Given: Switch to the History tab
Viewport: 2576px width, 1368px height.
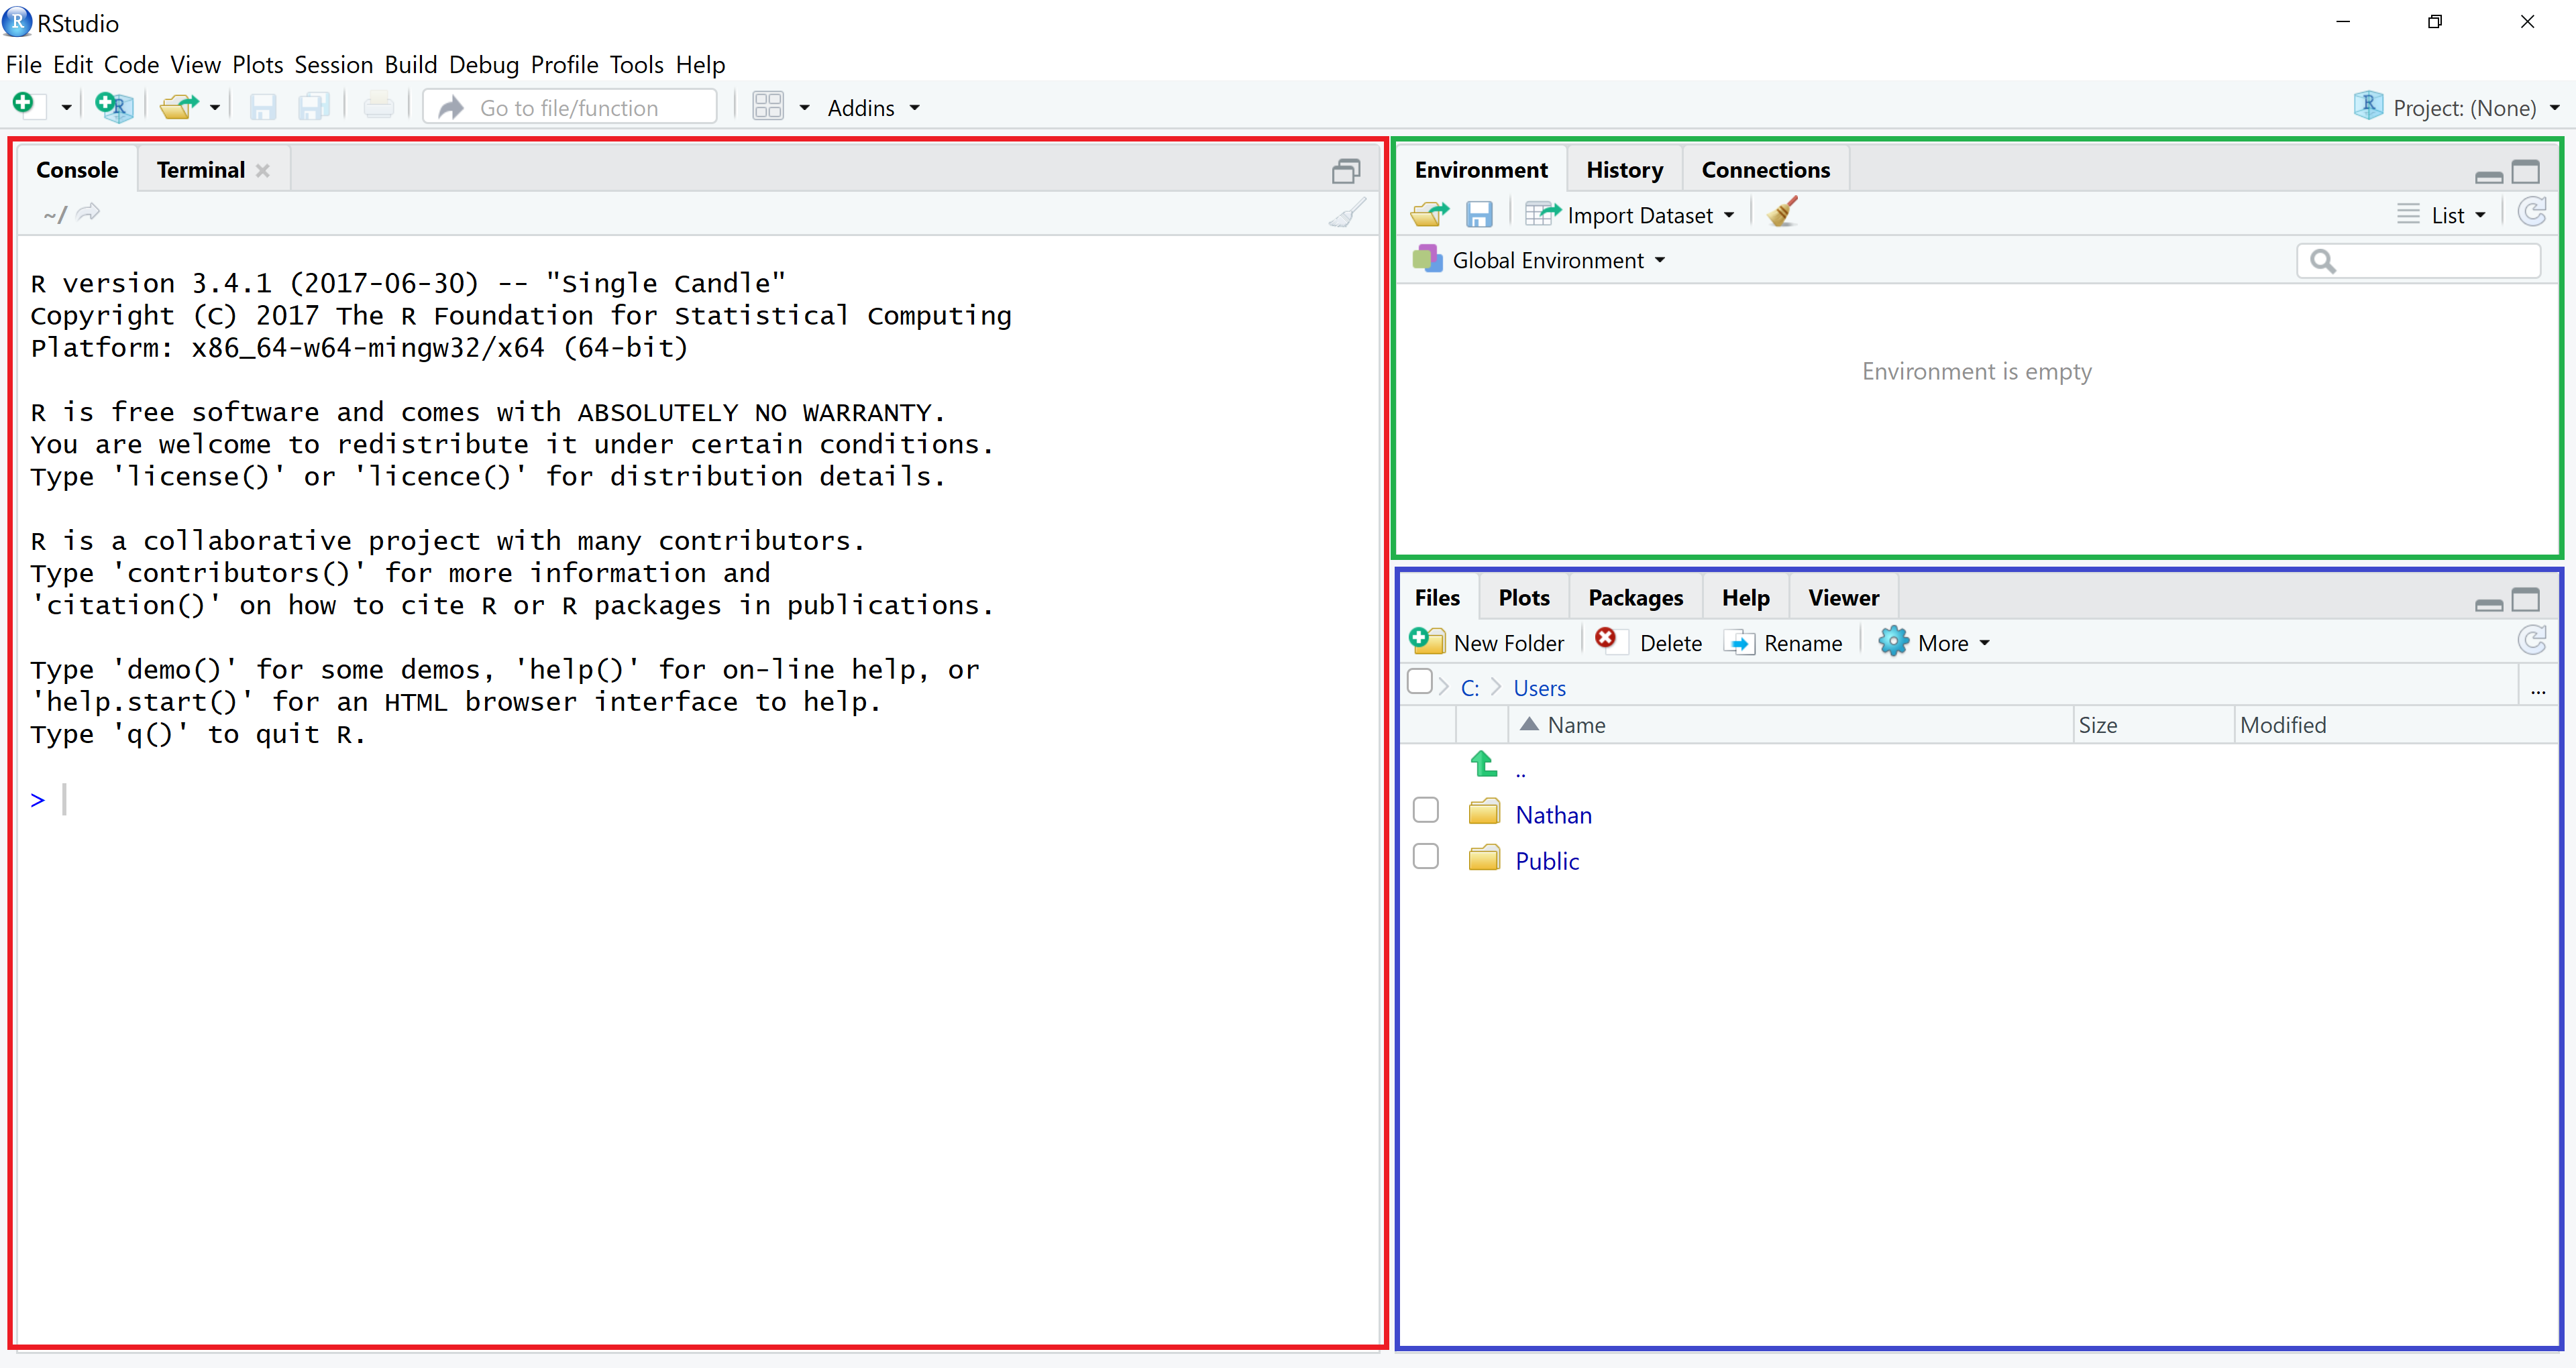Looking at the screenshot, I should coord(1623,169).
